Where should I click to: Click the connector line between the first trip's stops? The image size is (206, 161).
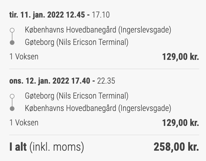point(12,36)
